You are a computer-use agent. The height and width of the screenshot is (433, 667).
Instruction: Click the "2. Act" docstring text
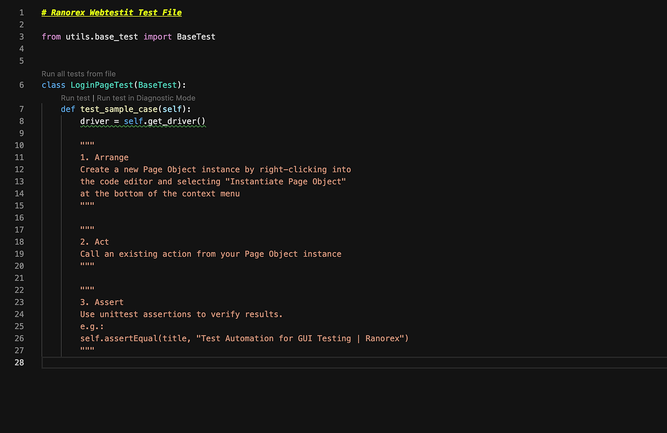click(94, 242)
